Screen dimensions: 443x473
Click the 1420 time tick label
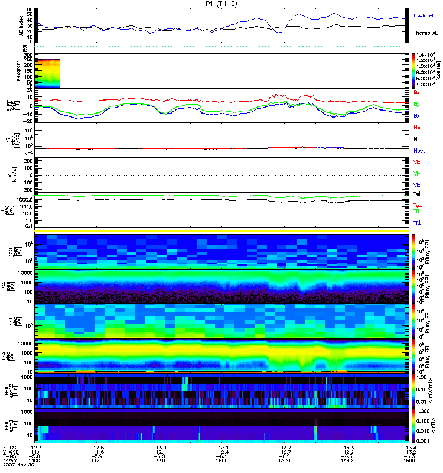click(96, 461)
